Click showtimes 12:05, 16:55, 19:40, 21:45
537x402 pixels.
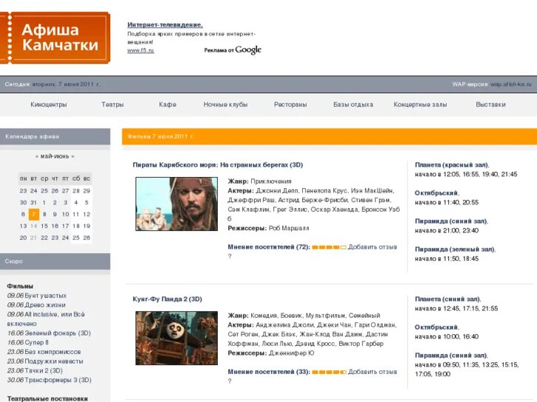[x=480, y=174]
